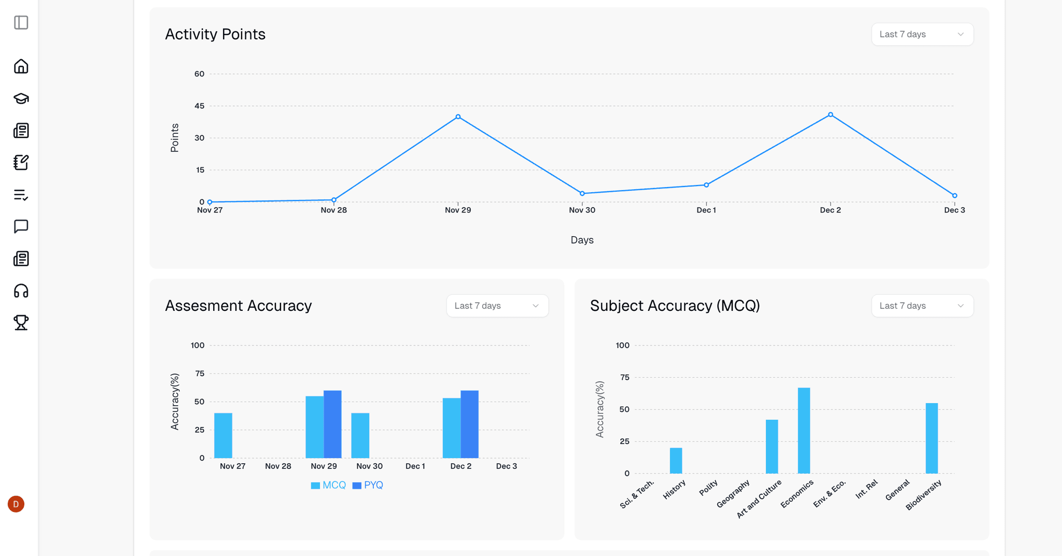Select the graduation cap courses icon
This screenshot has height=556, width=1062.
21,98
